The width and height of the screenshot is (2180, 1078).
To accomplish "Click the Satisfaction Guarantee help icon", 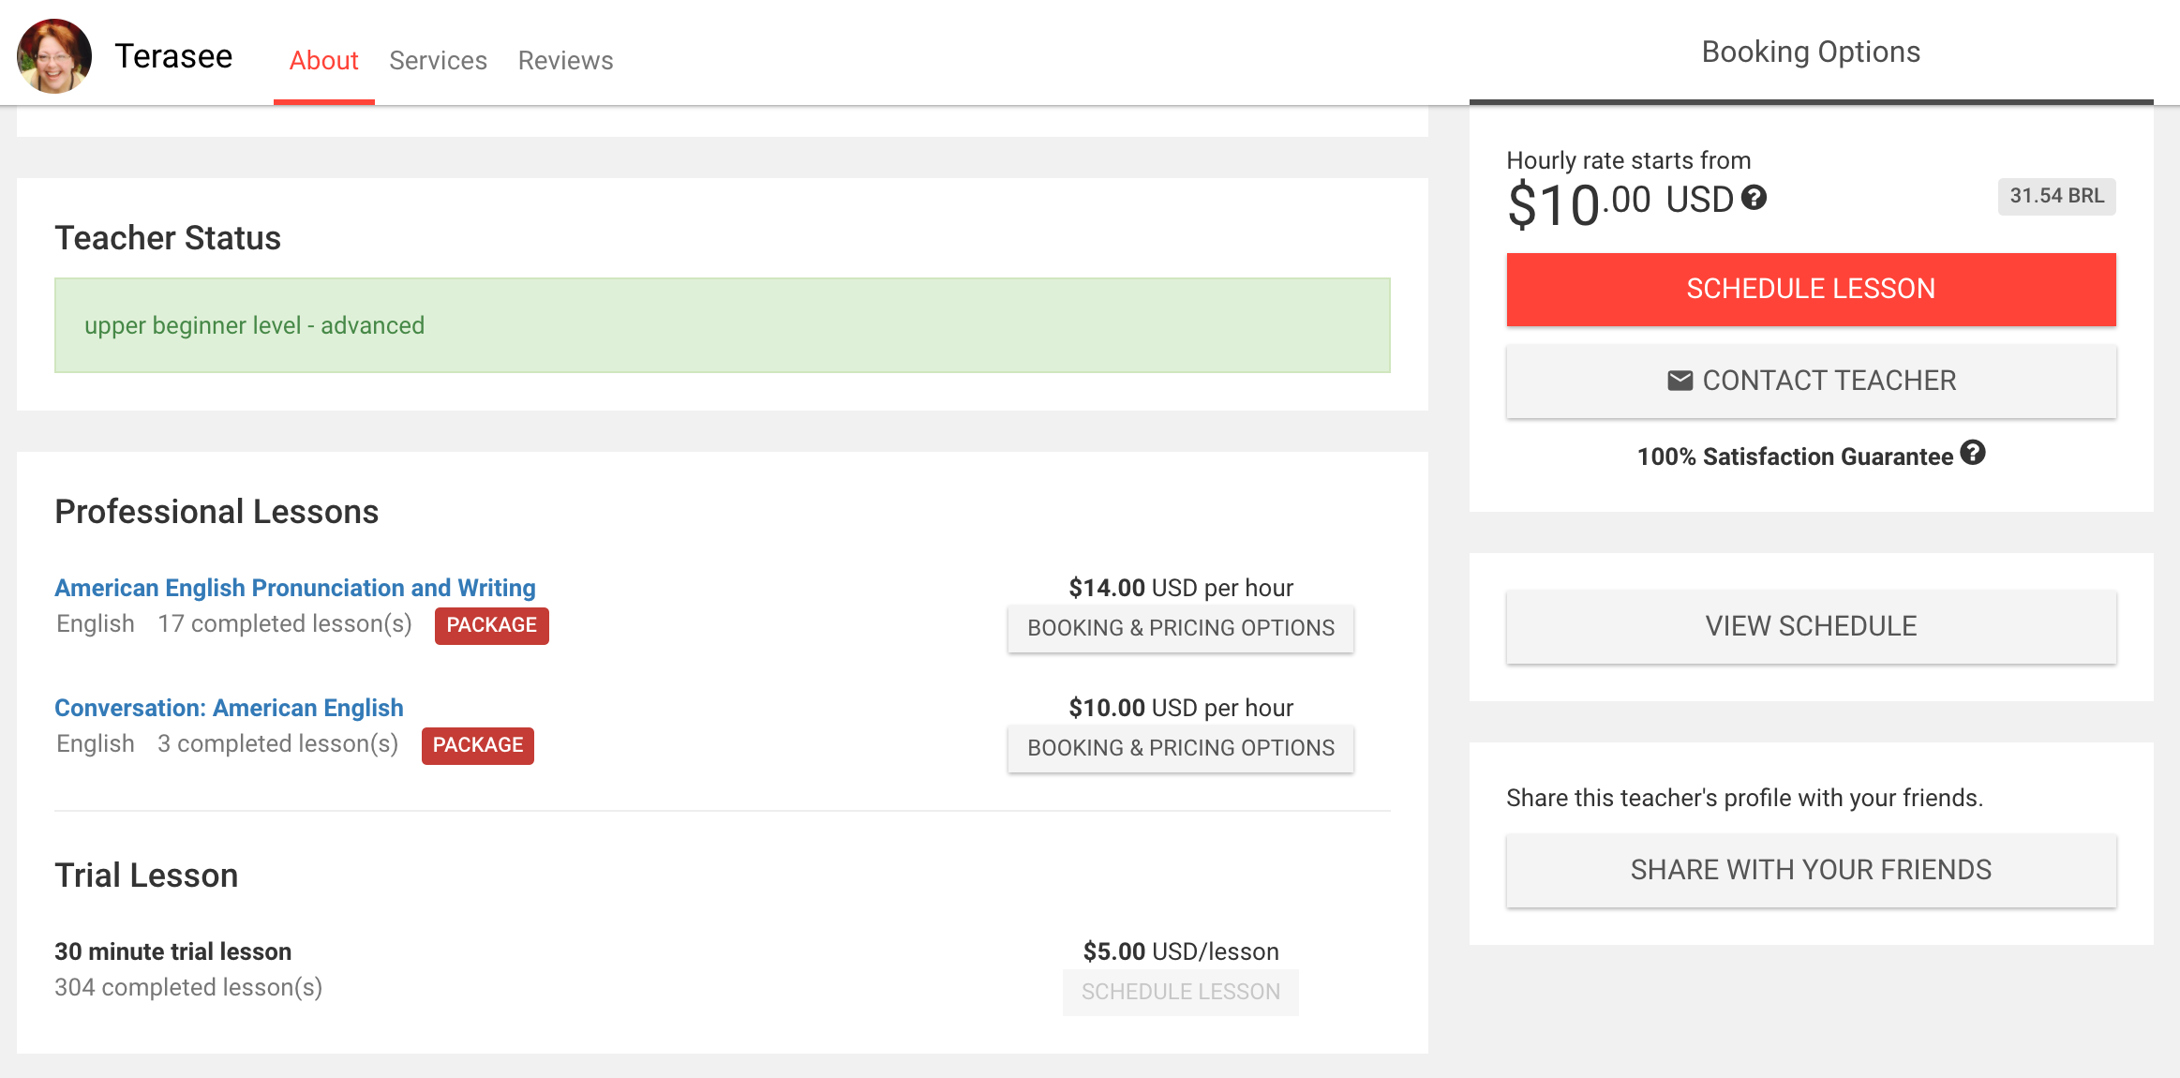I will point(1972,453).
